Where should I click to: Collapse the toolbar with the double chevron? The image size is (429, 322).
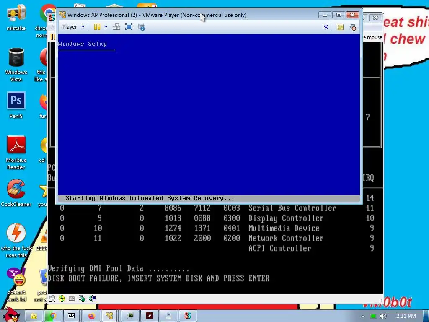[326, 27]
